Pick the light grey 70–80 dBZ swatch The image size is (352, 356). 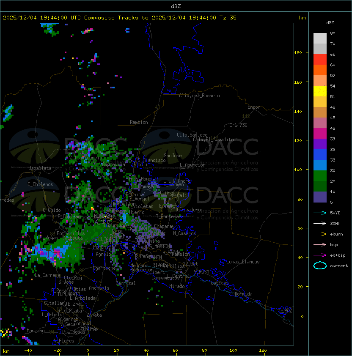(320, 38)
